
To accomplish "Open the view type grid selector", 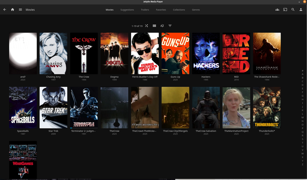I will tap(154, 26).
